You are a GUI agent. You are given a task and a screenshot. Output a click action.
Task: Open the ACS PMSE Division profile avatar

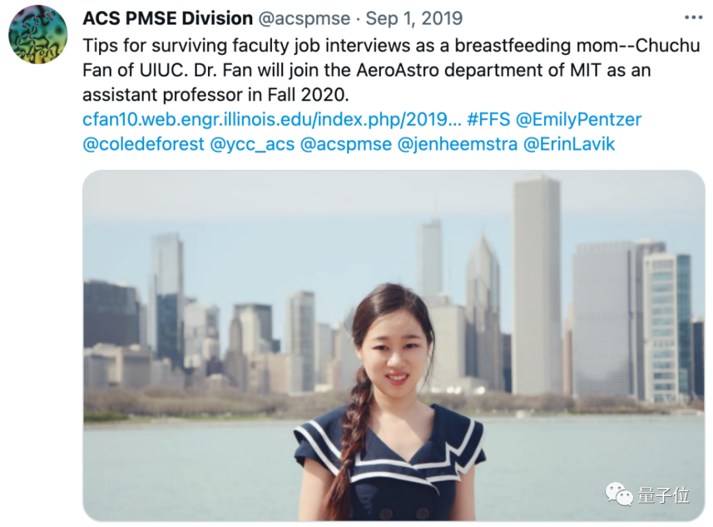point(38,34)
